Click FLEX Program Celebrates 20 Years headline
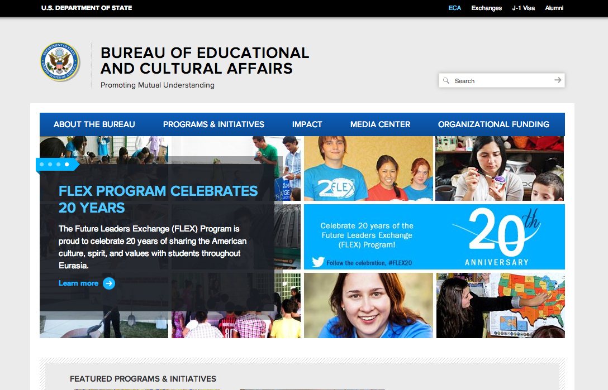Image resolution: width=608 pixels, height=390 pixels. click(x=158, y=199)
